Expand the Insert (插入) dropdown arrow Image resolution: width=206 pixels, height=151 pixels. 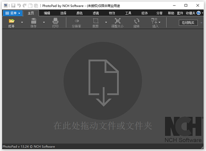(160, 22)
